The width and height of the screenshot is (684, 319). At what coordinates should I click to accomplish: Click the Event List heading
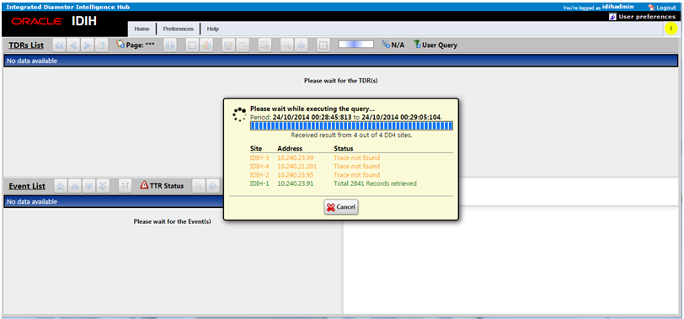pyautogui.click(x=27, y=186)
